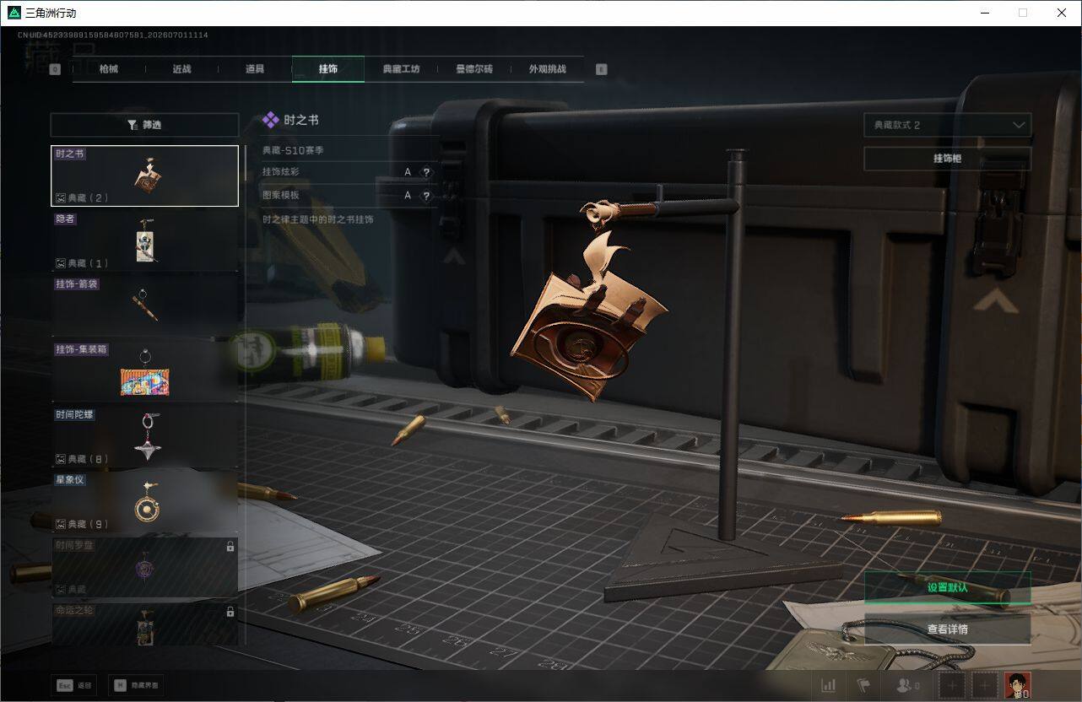Click the player avatar portrait

click(x=1018, y=685)
